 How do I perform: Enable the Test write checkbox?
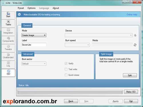coord(66,69)
